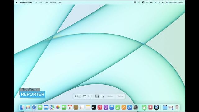Open Numbers from the Dock
Image resolution: width=199 pixels, height=112 pixels.
click(118, 107)
